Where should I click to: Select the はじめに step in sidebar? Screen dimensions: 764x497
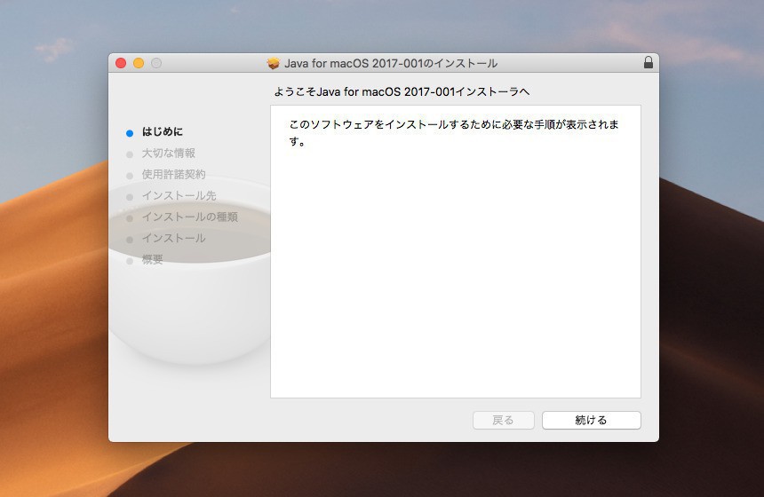pos(163,131)
